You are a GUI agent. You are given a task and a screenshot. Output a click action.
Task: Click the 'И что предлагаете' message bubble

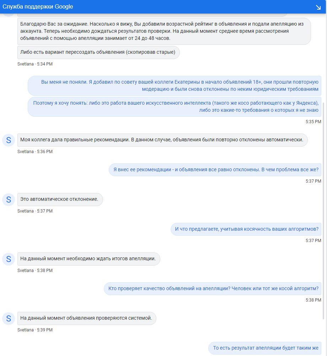(x=246, y=229)
